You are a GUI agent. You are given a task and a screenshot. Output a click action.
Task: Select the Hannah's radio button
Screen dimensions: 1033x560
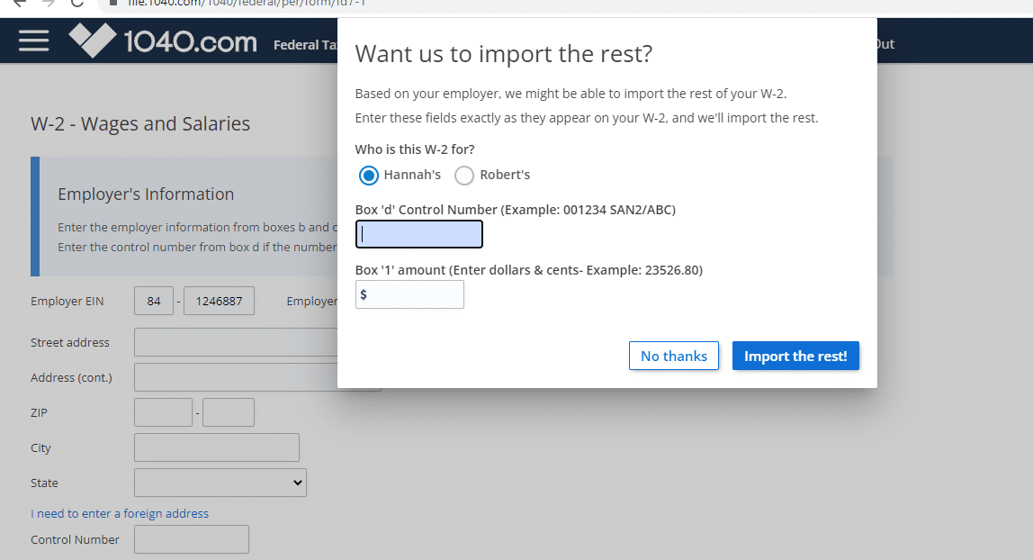coord(368,176)
